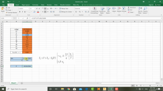Open the General number format dropdown
Screen dimensions: 163x91
pos(89,9)
